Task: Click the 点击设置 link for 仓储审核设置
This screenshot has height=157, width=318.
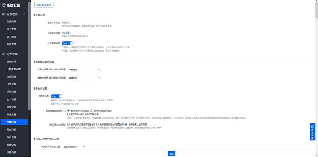Action: pos(66,33)
